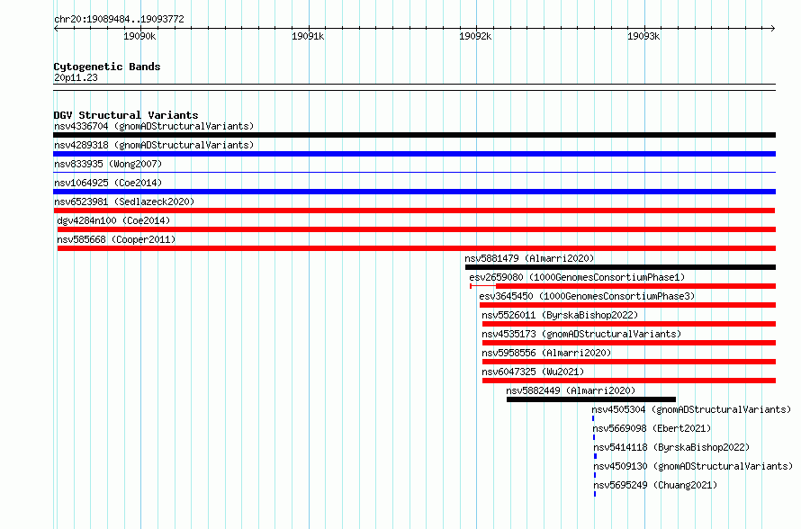801x529 pixels.
Task: Click the nsv6047325 red variant bar
Action: tap(629, 381)
